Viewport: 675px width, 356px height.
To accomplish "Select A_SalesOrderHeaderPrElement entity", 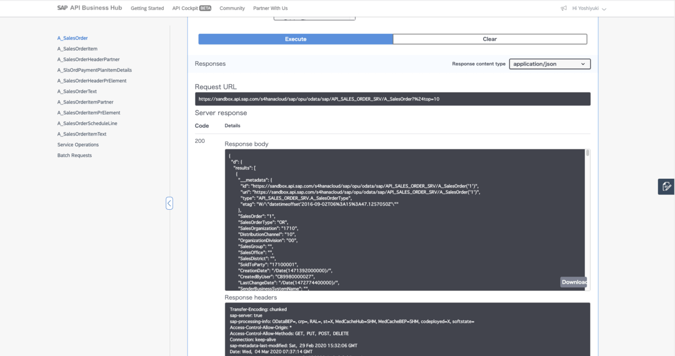I will 92,81.
